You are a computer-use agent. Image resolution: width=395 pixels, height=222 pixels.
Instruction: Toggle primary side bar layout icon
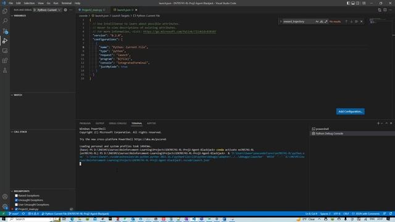coord(348,3)
